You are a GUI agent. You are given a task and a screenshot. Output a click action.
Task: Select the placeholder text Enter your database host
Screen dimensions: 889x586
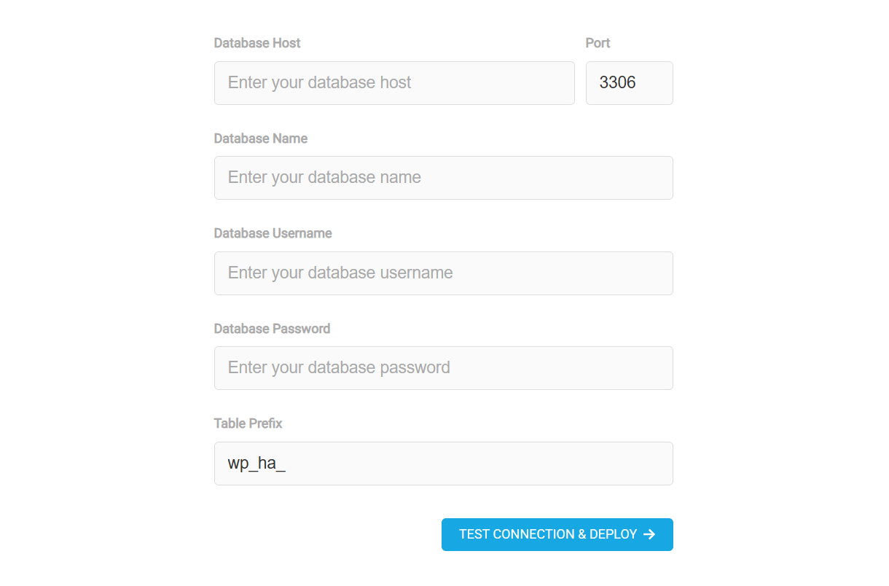pos(319,82)
